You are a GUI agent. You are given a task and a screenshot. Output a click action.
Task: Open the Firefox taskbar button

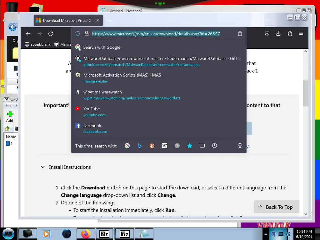86,234
